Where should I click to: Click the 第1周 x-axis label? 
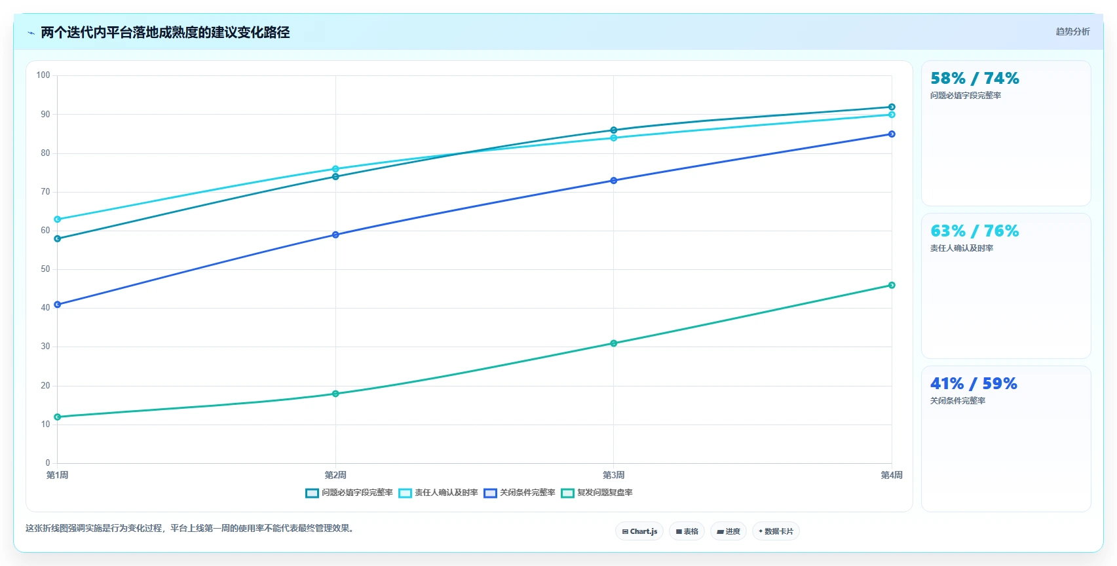(58, 475)
